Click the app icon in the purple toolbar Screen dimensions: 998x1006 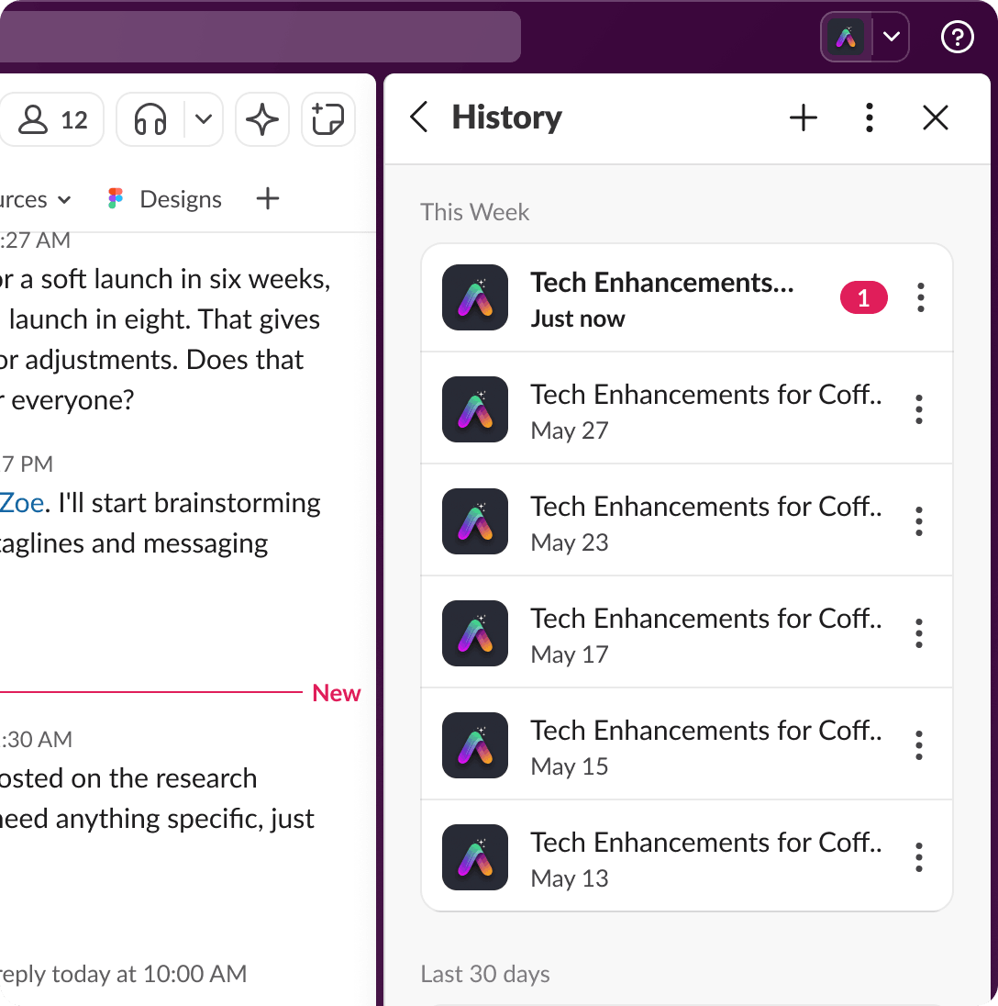coord(846,37)
